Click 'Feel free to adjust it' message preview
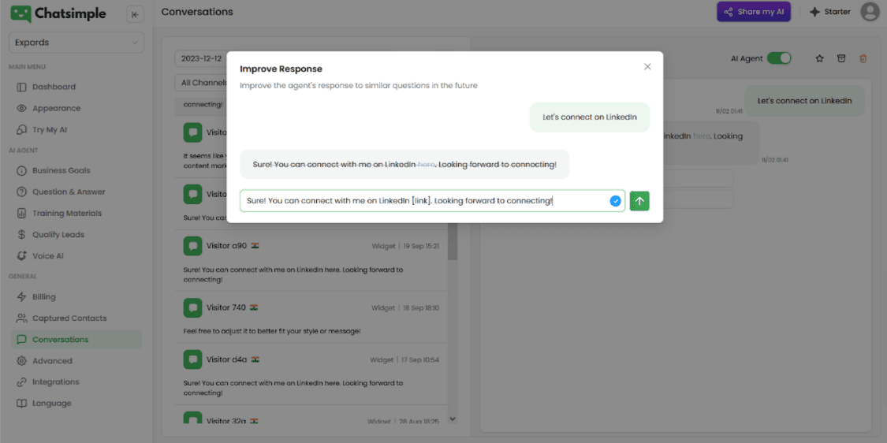Screen dimensions: 887x443 click(272, 331)
